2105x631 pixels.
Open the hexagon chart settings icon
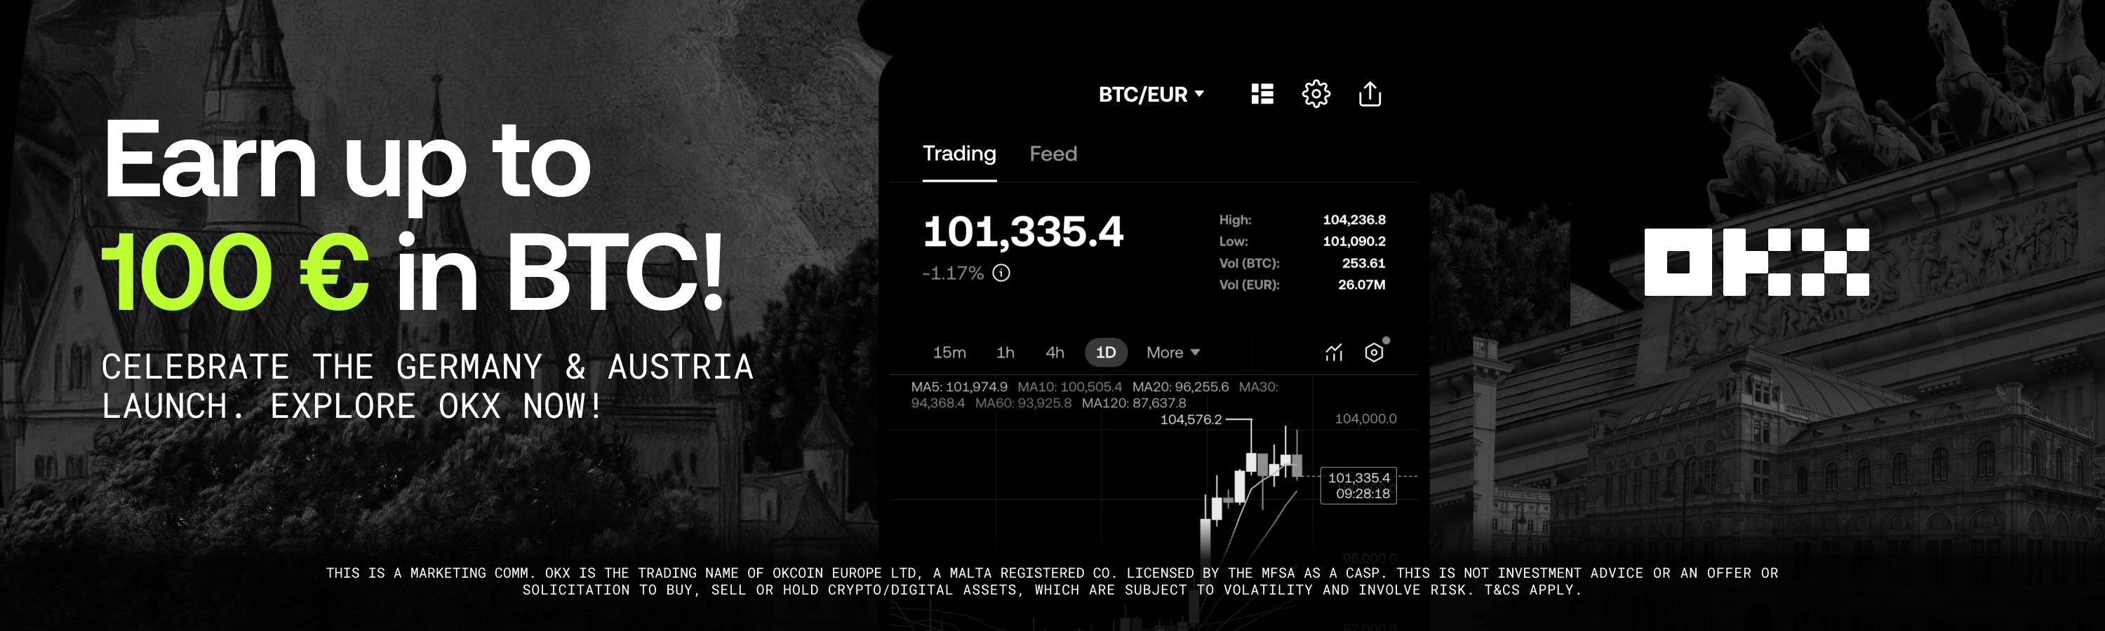tap(1375, 353)
